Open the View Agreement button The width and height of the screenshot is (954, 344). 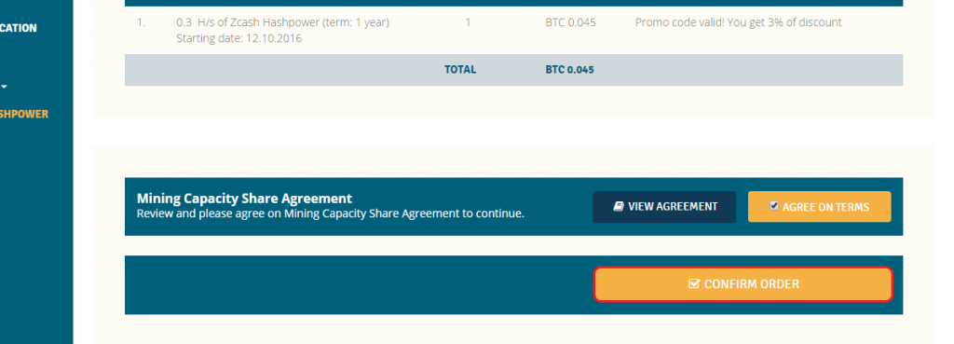tap(664, 207)
